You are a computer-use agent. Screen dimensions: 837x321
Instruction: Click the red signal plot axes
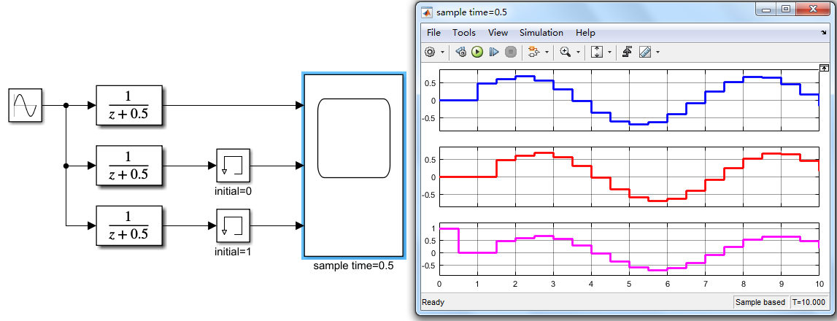click(629, 177)
